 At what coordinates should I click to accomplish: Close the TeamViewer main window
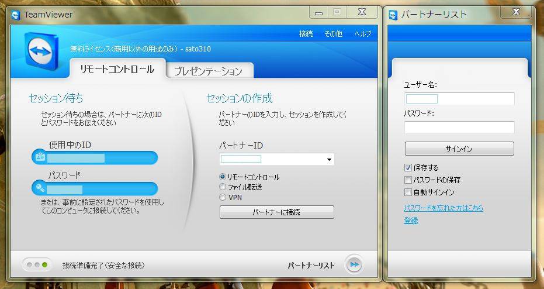[x=362, y=12]
